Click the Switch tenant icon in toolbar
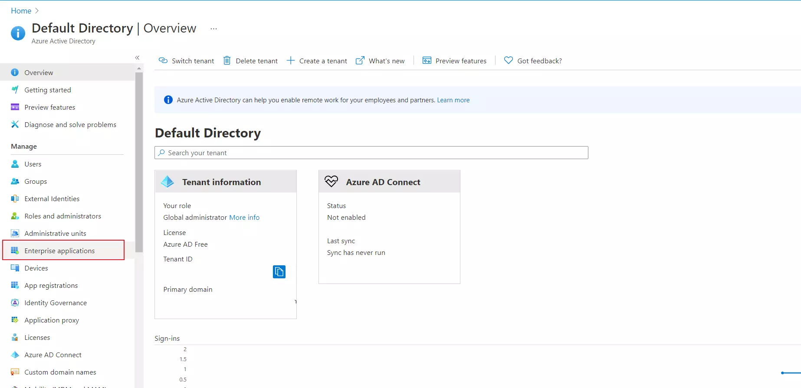Image resolution: width=801 pixels, height=388 pixels. click(x=163, y=61)
